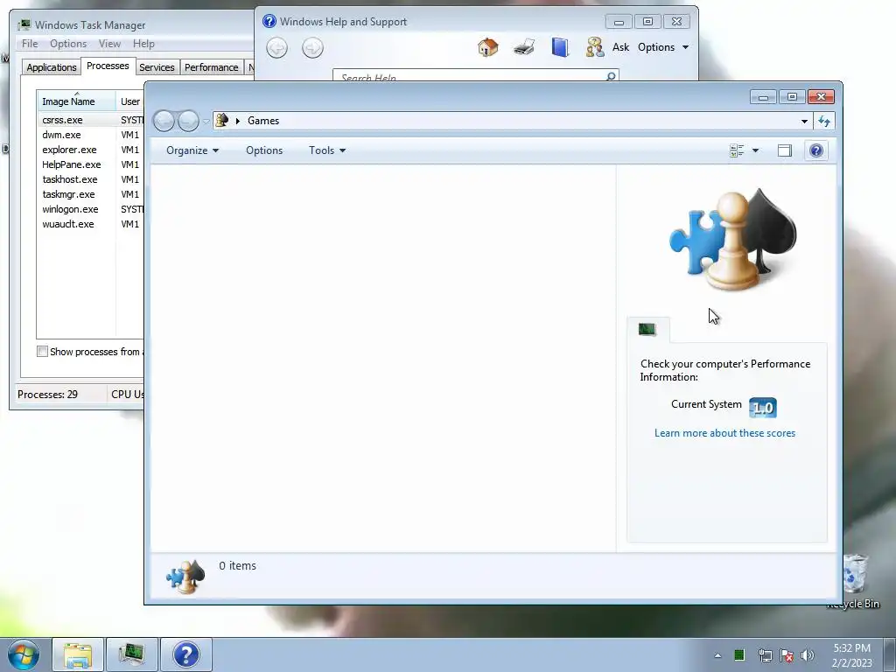Click the volume speaker tray icon
Screen dimensions: 896x672
click(807, 654)
